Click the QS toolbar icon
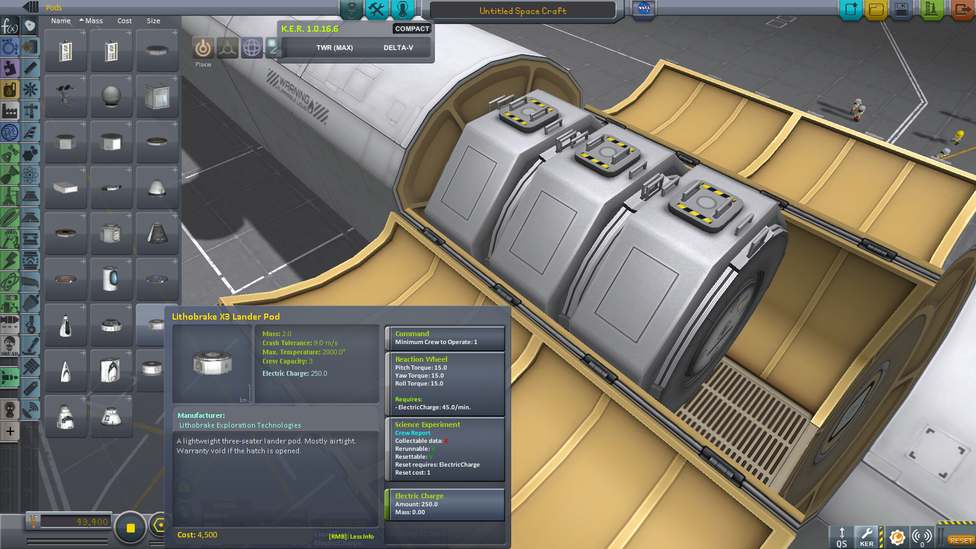 (x=842, y=537)
